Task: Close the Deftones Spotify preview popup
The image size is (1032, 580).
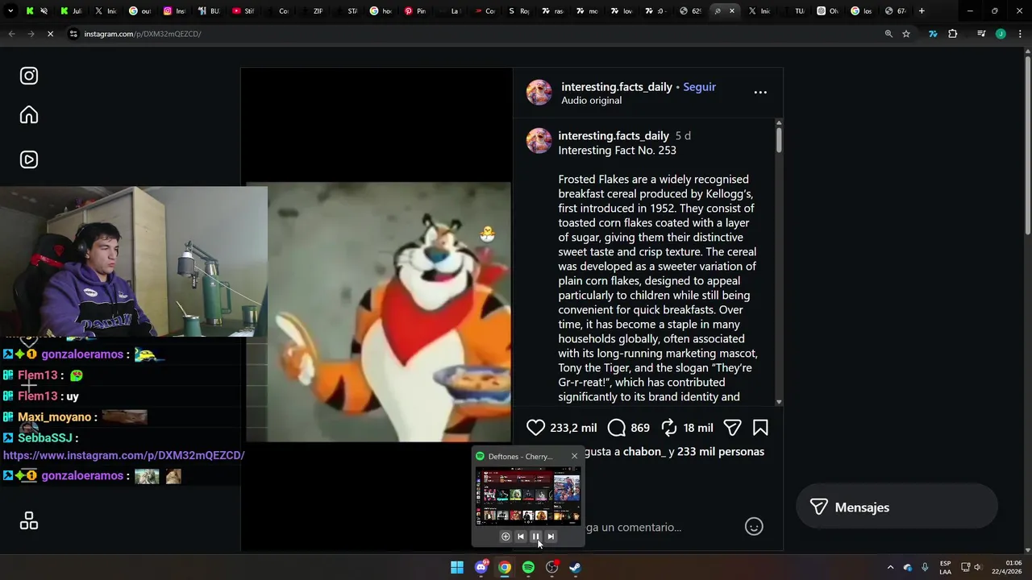Action: click(574, 456)
